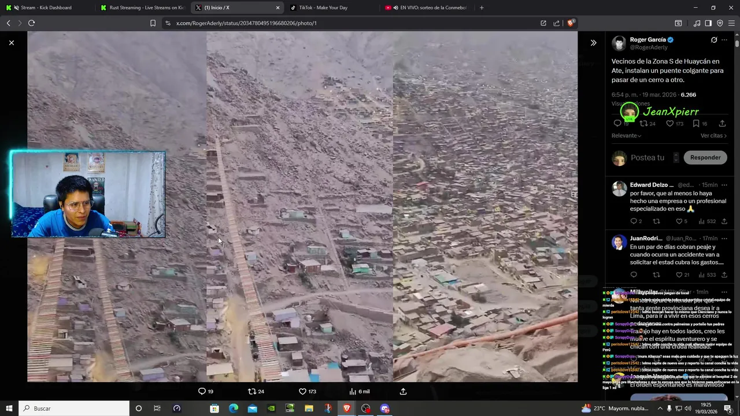Open JuanRodri's profile avatar
This screenshot has width=740, height=416.
click(x=619, y=242)
